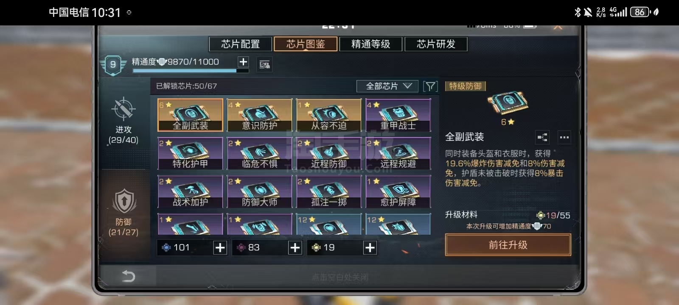Select the 进攻 attack category icon
679x305 pixels.
coord(123,109)
